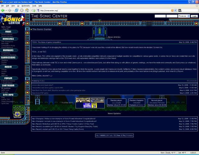
Task: Click the SITE INFO sidebar header
Action: coord(8,95)
